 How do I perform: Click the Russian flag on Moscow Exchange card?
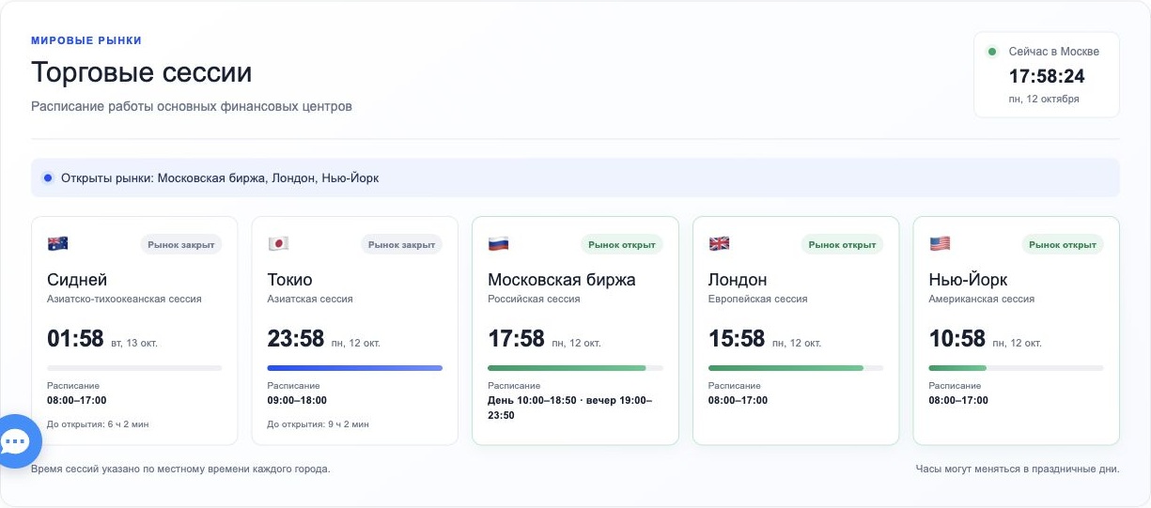tap(498, 244)
